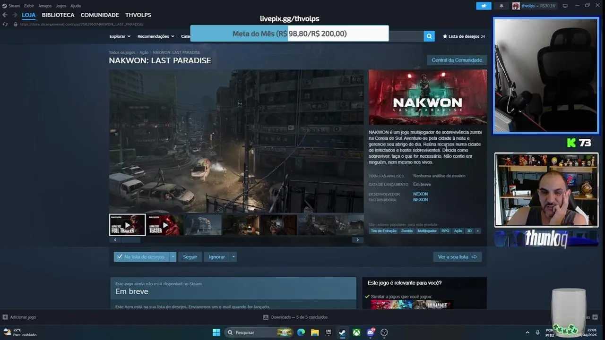Viewport: 605px width, 340px height.
Task: Open the wishlist button dropdown arrow
Action: [x=173, y=257]
